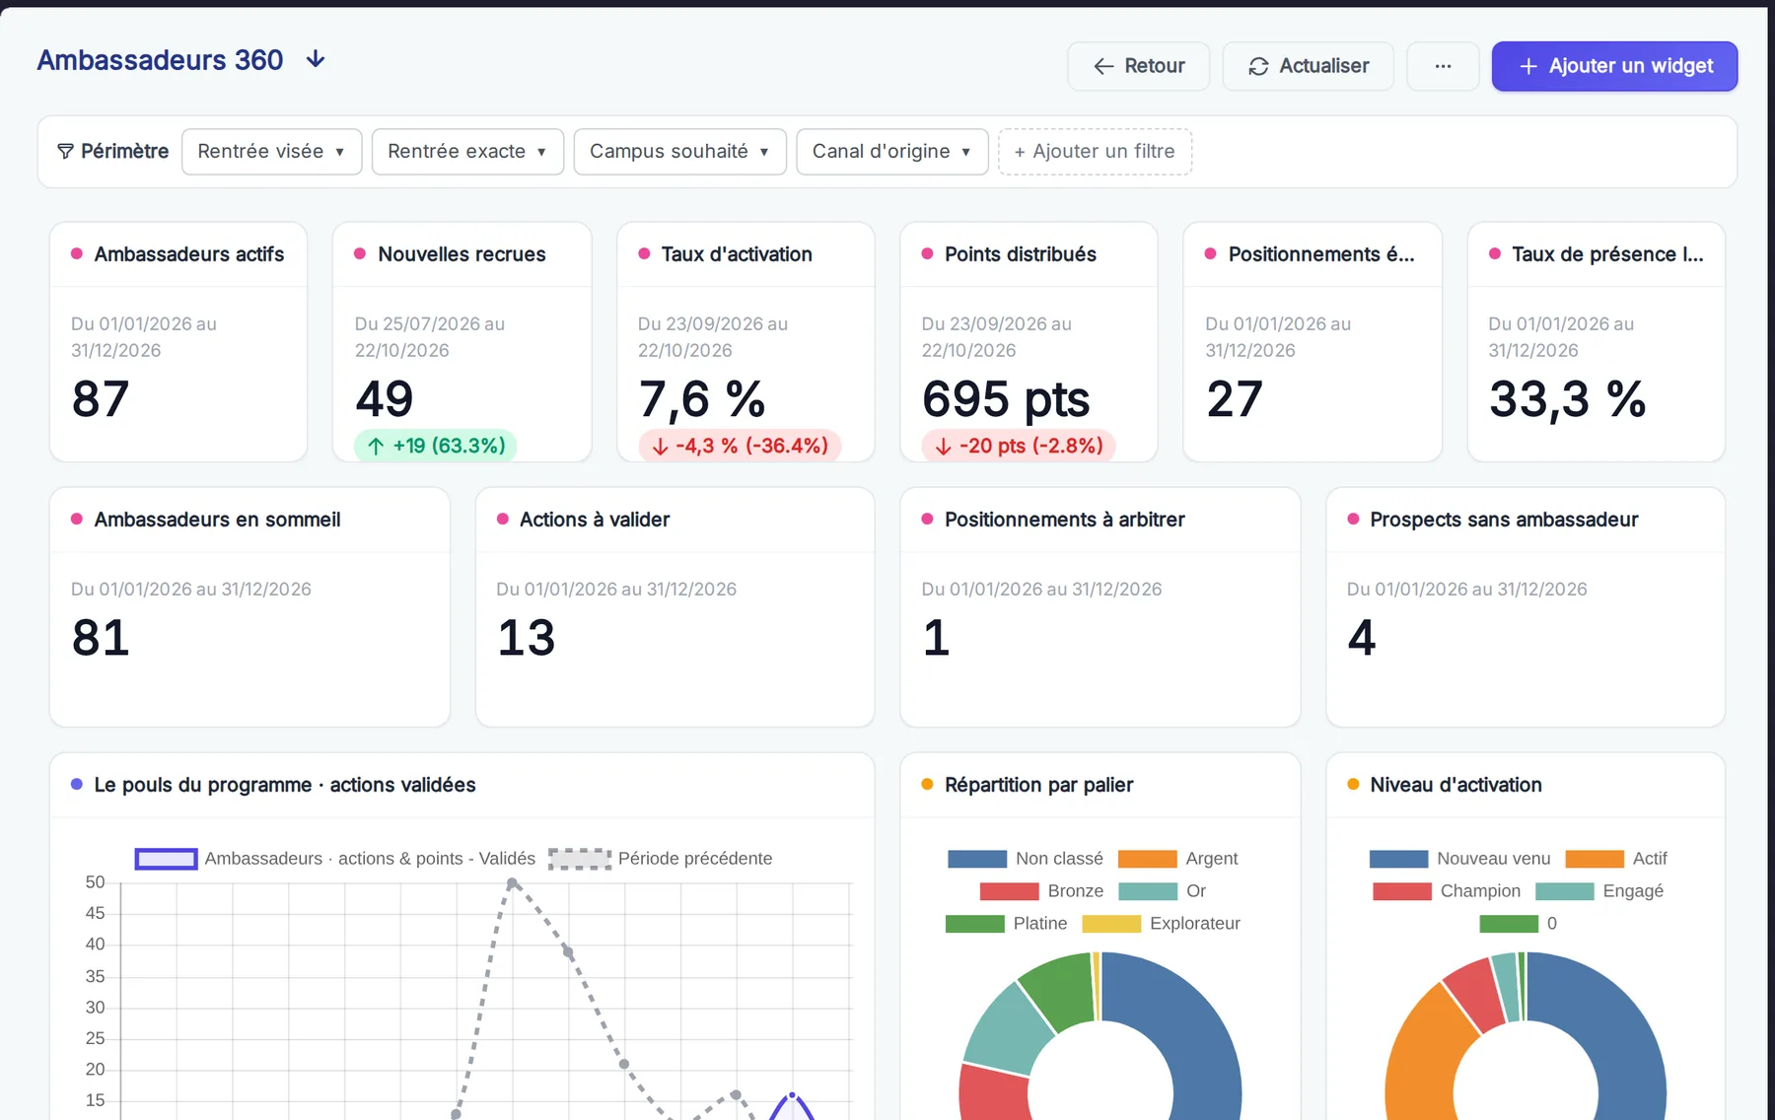
Task: Open the Canal d'origine dropdown
Action: 891,152
